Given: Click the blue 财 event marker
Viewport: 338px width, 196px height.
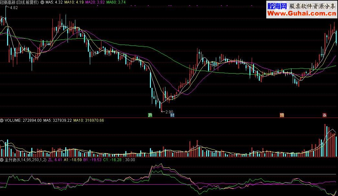Looking at the screenshot, I should click(172, 115).
